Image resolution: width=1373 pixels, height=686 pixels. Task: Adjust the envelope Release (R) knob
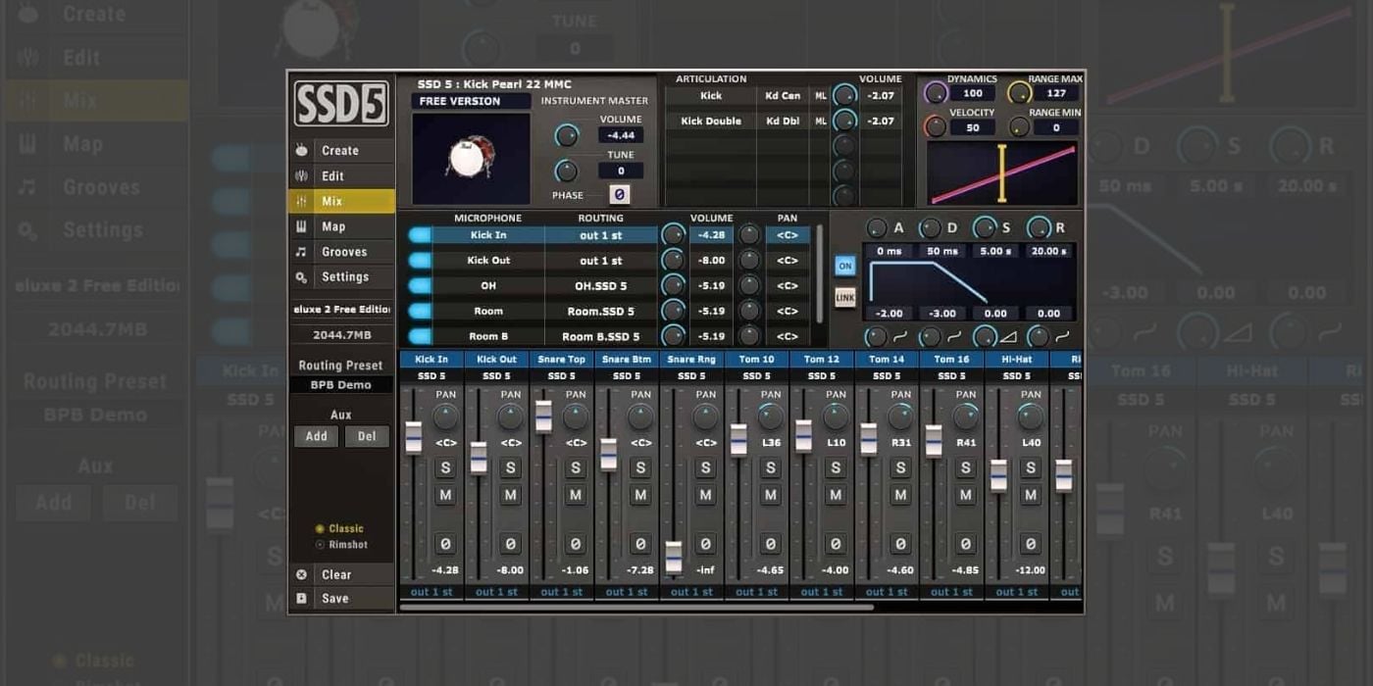tap(1039, 227)
